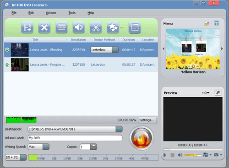Click the 00:04:47 duration in the Bleeding row
Screen dimensions: 229x168
point(129,50)
